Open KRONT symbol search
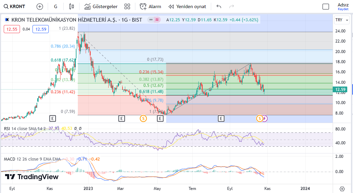 tap(15, 6)
